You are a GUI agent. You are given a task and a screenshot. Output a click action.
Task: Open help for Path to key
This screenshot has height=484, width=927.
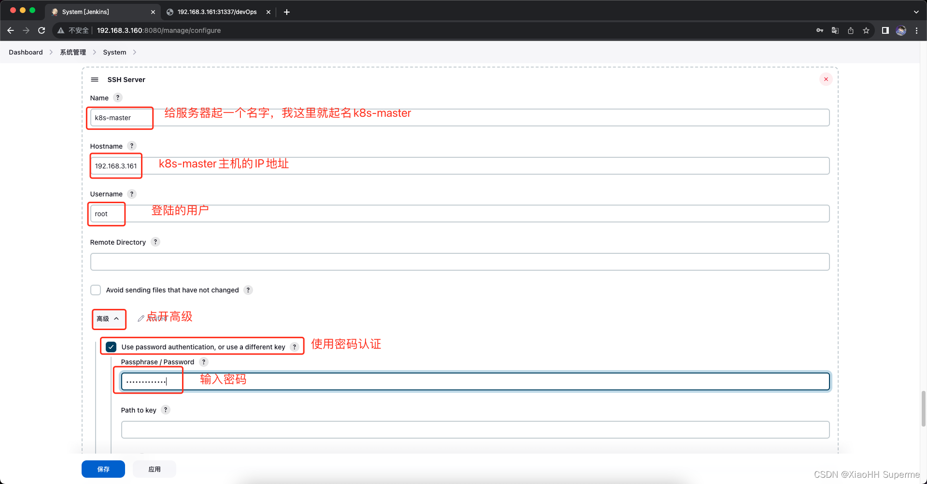click(x=166, y=410)
